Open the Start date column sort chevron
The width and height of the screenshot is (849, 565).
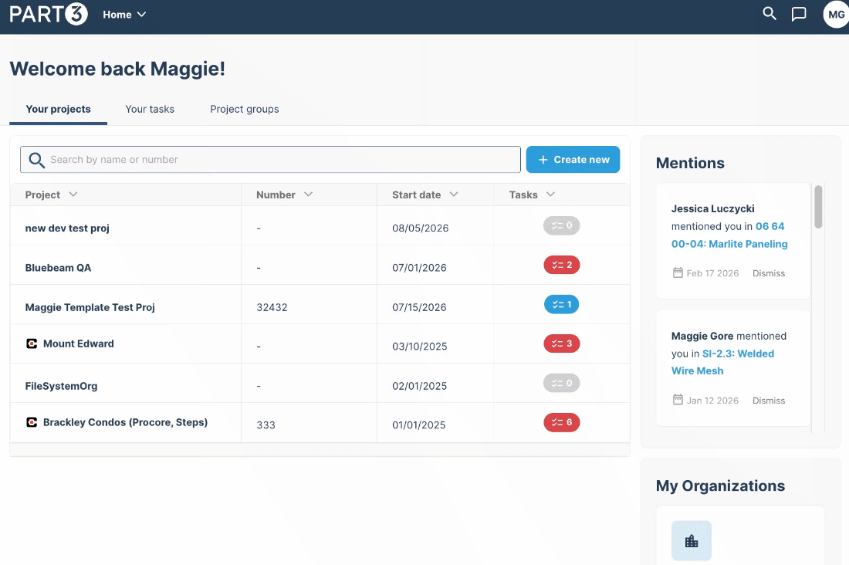[454, 194]
